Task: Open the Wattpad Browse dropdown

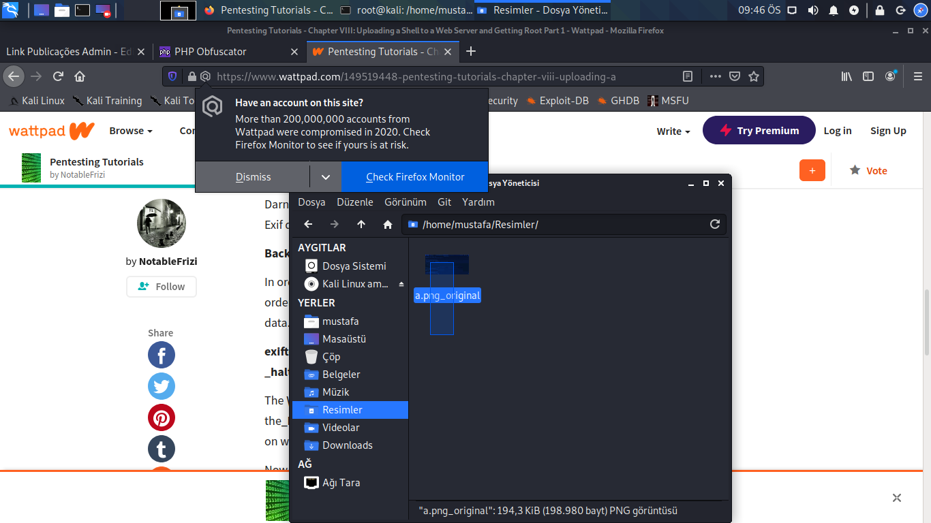Action: click(x=131, y=131)
